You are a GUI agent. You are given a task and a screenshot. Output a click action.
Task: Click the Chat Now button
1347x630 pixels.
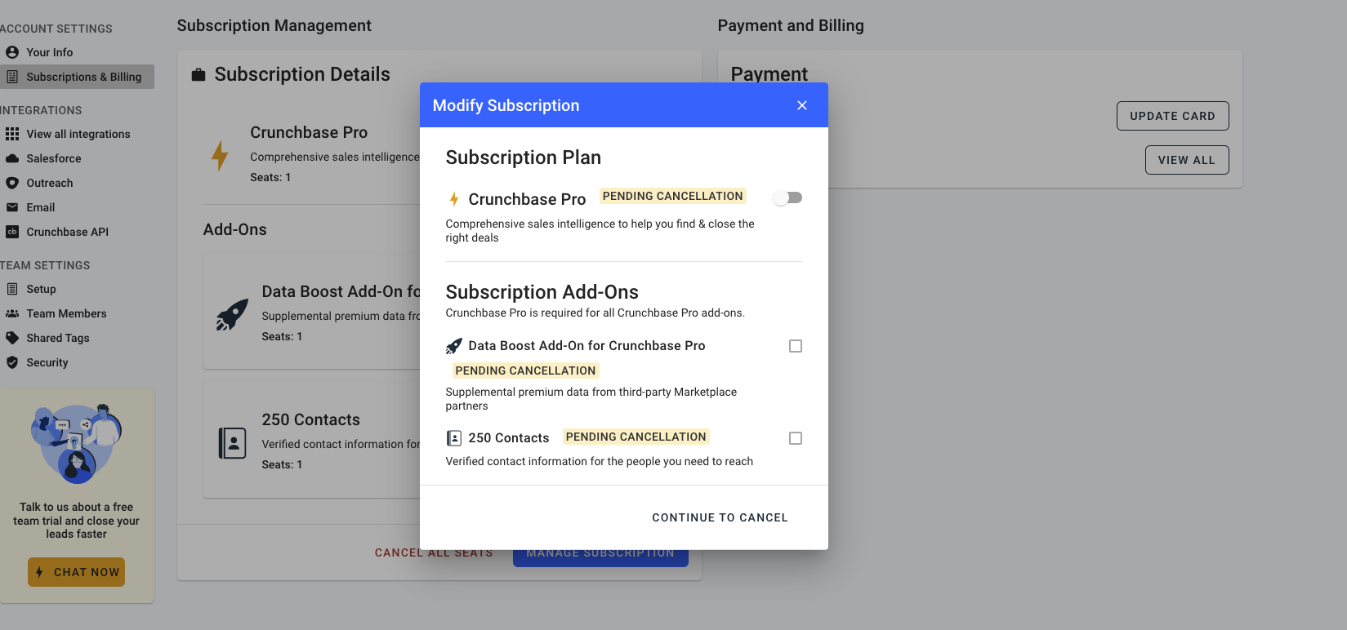pyautogui.click(x=77, y=572)
